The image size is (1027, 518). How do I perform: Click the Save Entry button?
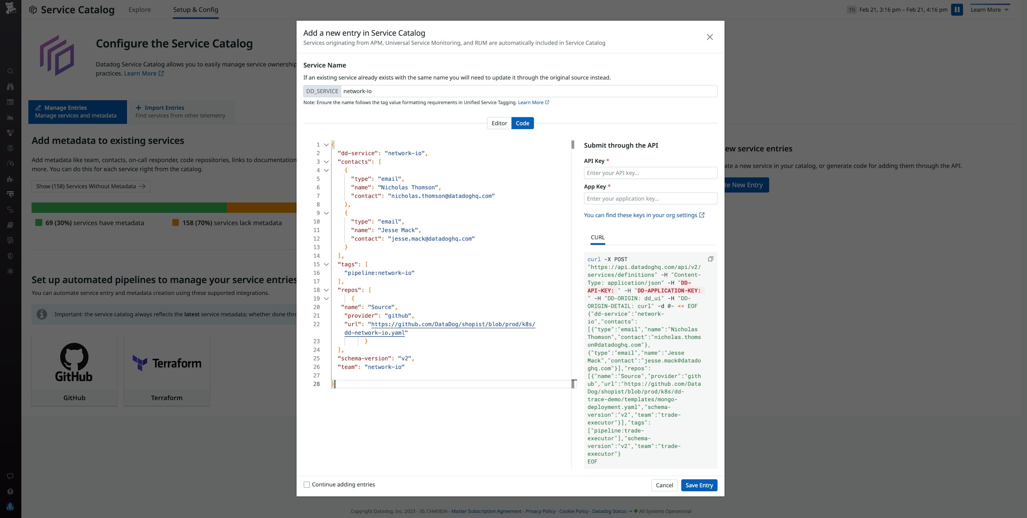(699, 485)
